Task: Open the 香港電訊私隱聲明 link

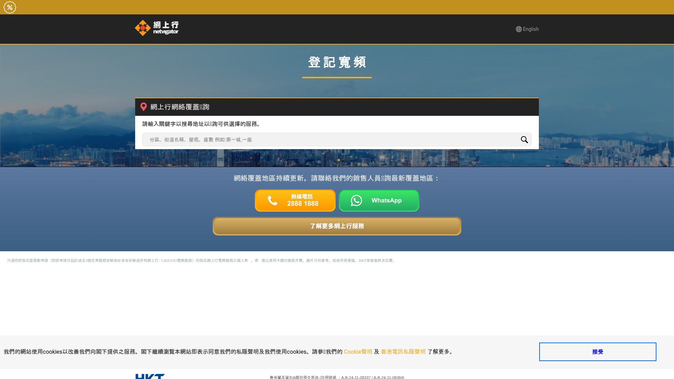Action: point(403,352)
